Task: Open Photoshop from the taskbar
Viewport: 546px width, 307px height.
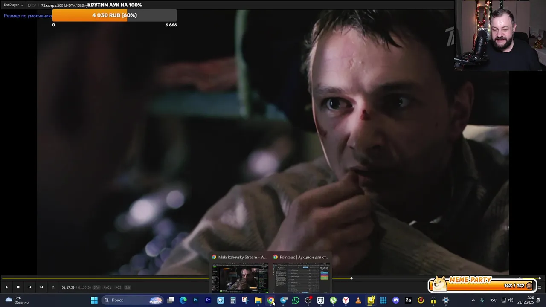Action: click(x=195, y=300)
